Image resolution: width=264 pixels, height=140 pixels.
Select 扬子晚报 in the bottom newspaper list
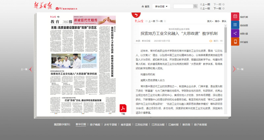[x=95, y=125]
